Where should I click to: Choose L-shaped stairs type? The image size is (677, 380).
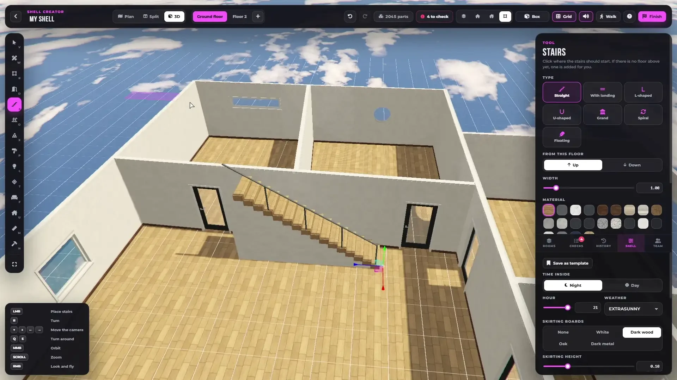pos(643,92)
